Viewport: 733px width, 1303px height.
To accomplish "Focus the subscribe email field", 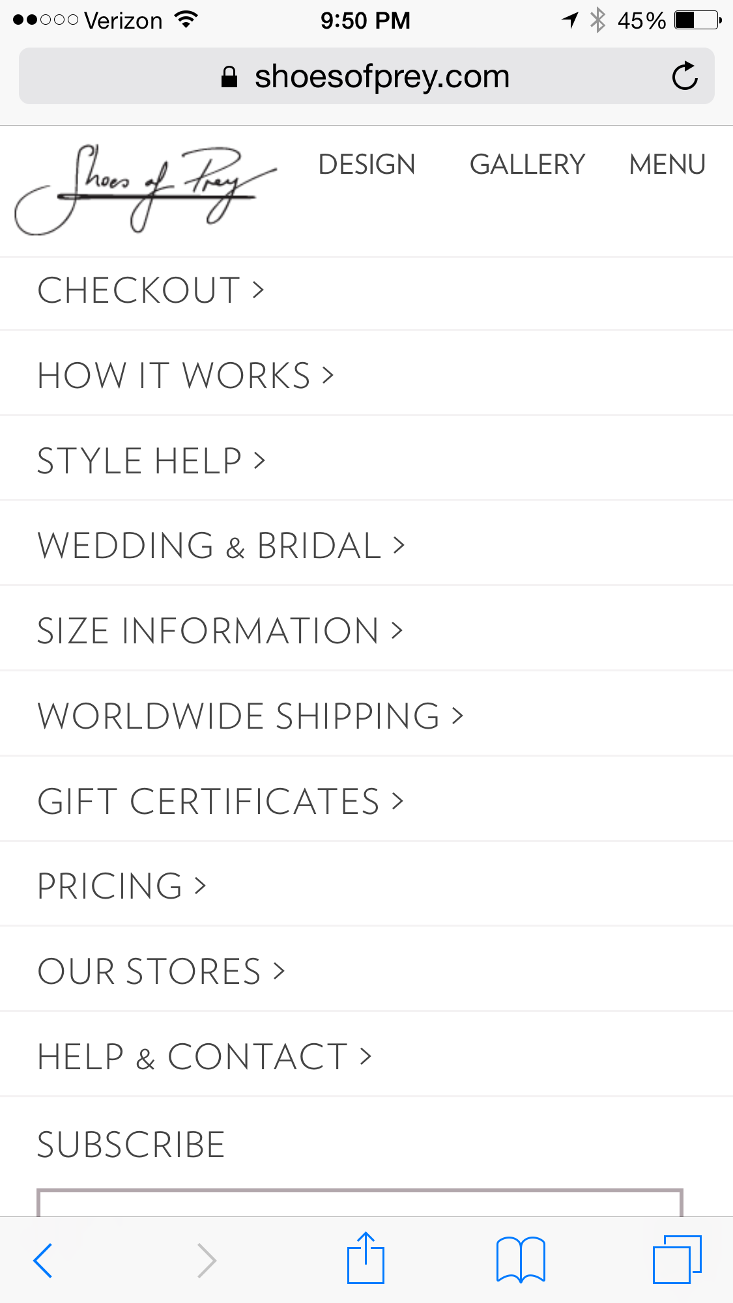I will click(x=360, y=1203).
